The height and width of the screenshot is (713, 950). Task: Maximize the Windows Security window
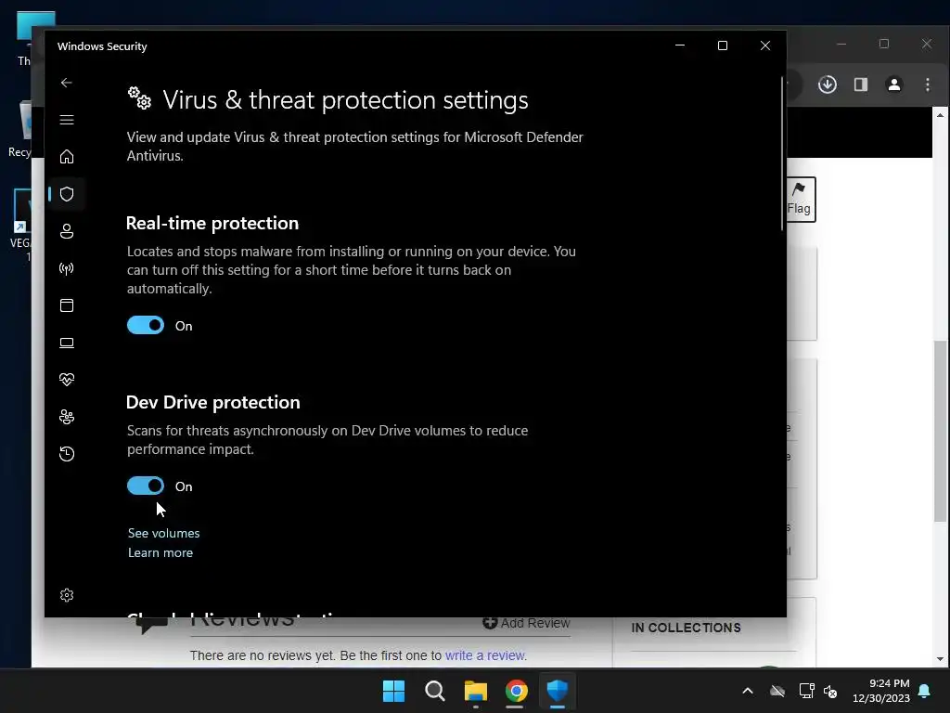[722, 45]
